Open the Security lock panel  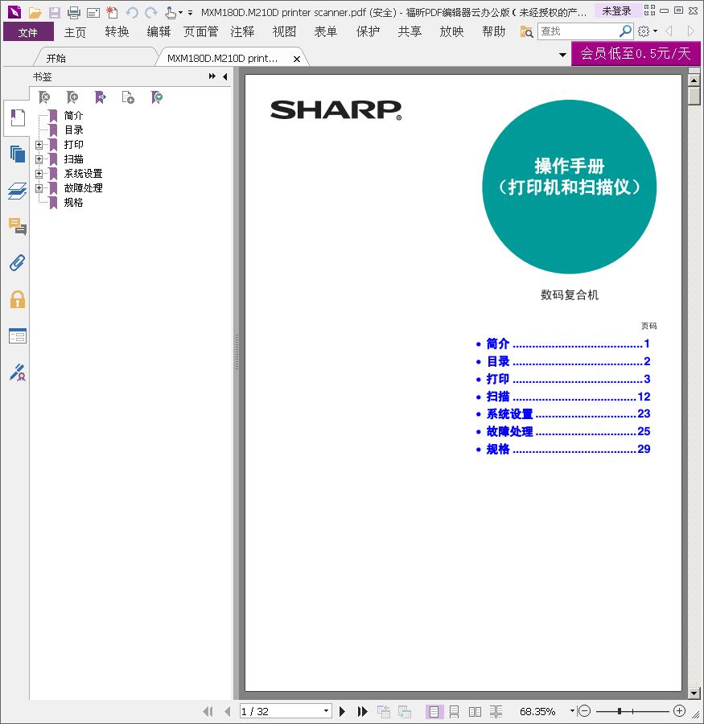pyautogui.click(x=18, y=299)
